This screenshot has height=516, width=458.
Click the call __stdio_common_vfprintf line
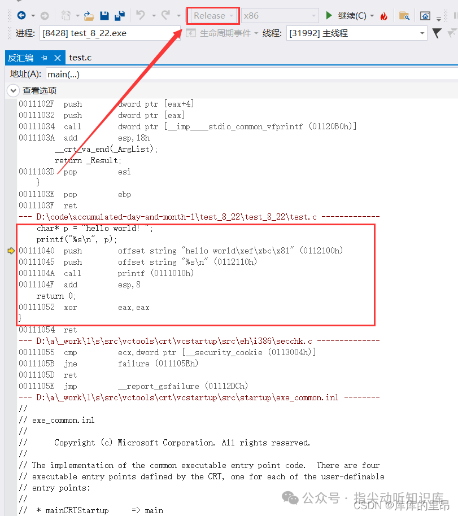point(187,126)
